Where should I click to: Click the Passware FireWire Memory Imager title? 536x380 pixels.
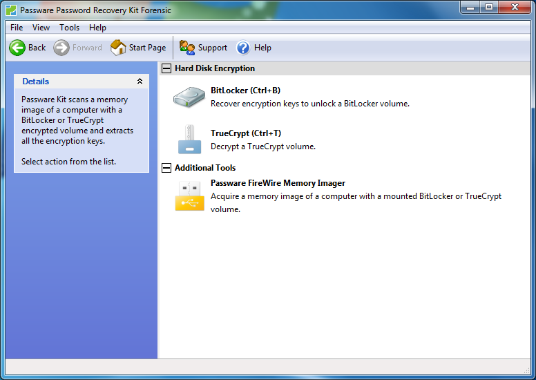click(x=278, y=183)
